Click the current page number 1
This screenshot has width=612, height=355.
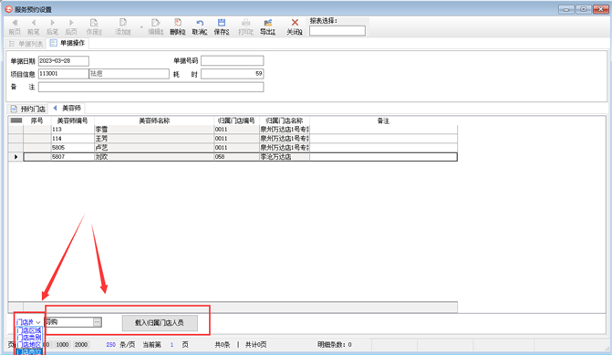click(x=171, y=345)
